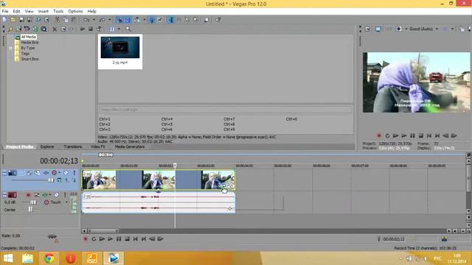Toggle external monitor preview icon
Image resolution: width=472 pixels, height=265 pixels.
click(378, 29)
